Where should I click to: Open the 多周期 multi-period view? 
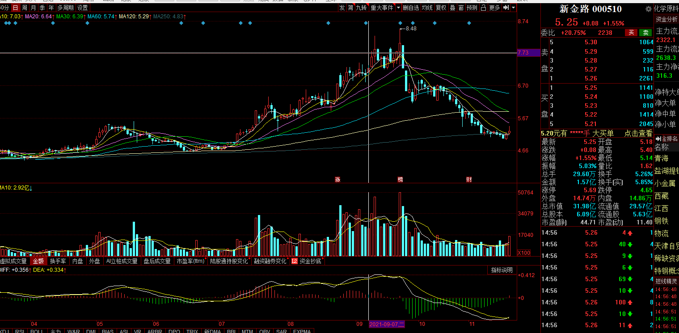pyautogui.click(x=65, y=8)
